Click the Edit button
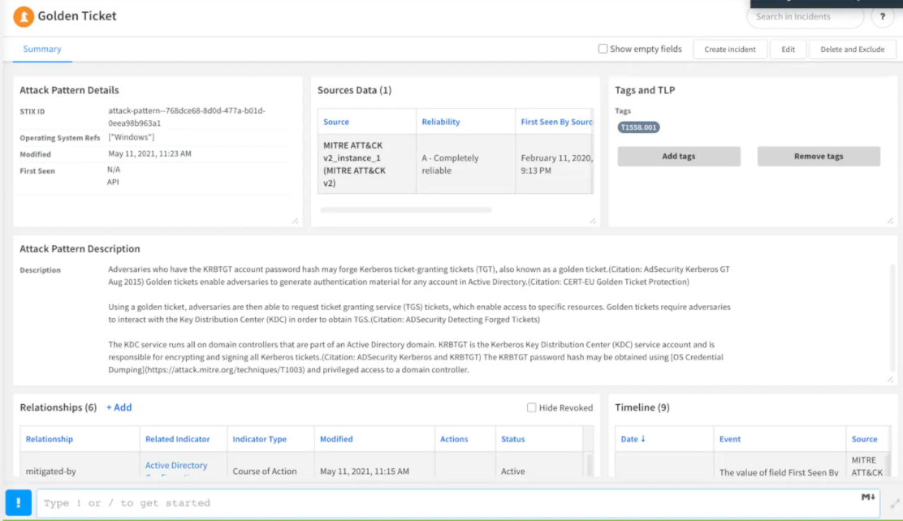The width and height of the screenshot is (903, 521). pyautogui.click(x=788, y=49)
